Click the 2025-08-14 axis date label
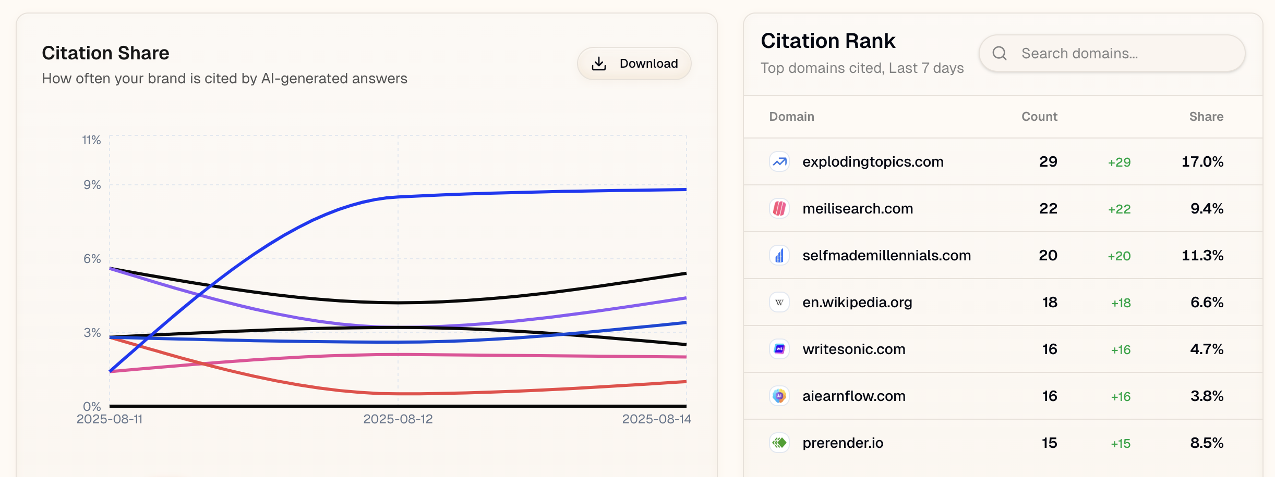 click(x=657, y=419)
